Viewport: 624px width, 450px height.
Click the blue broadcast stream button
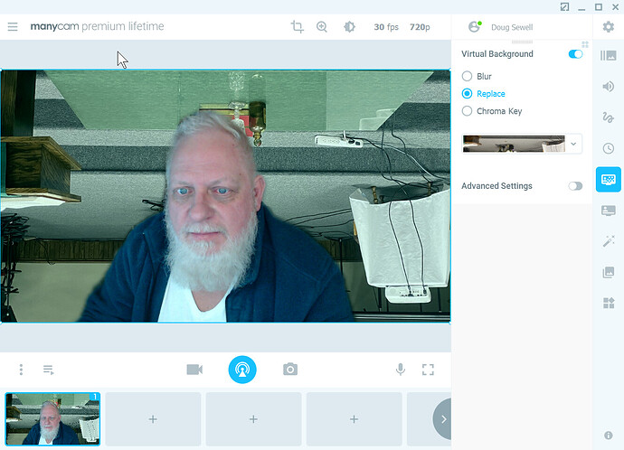(x=242, y=370)
